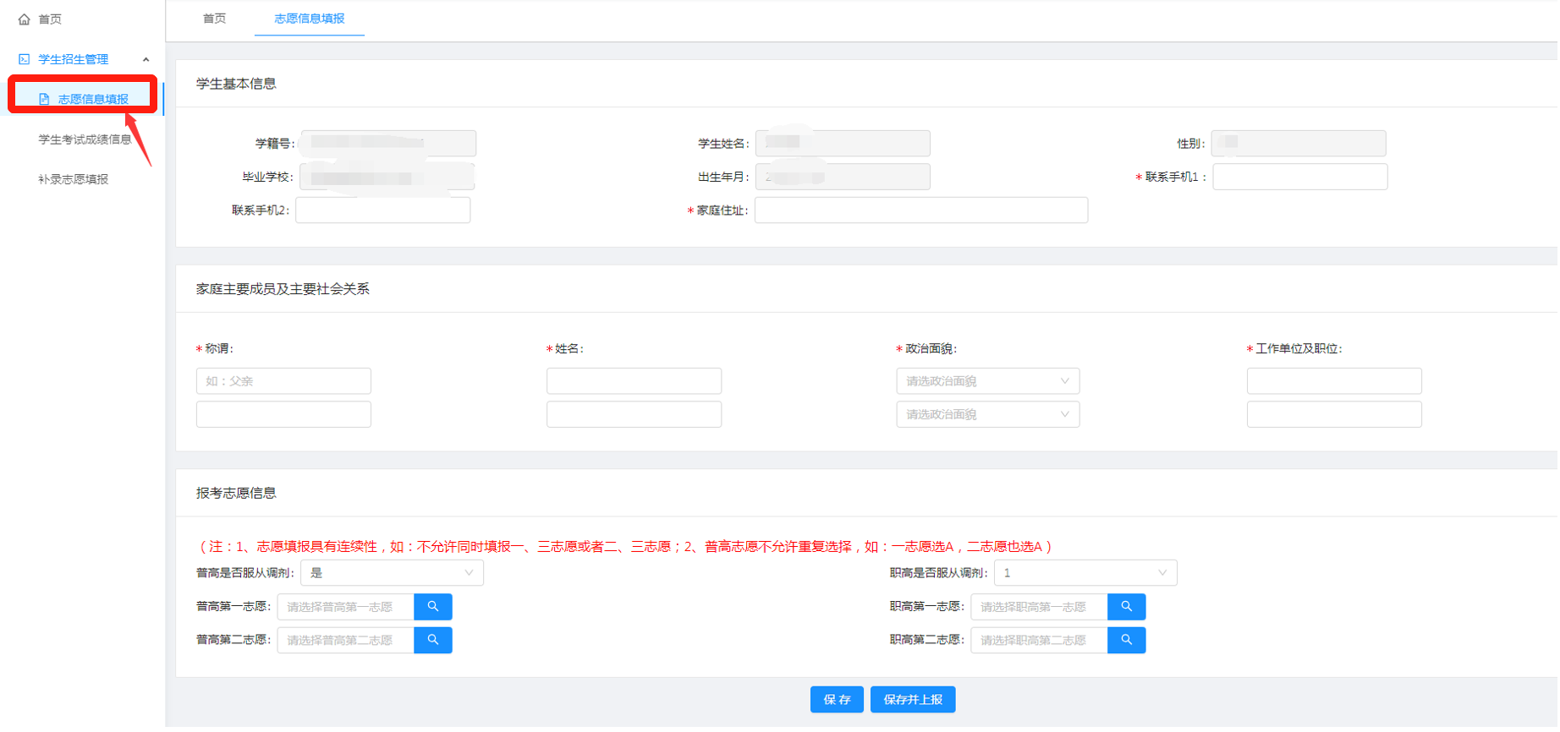Click the second-row 姓名 input field

[x=634, y=415]
